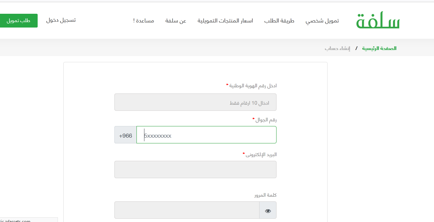The image size is (434, 222).
Task: Click the إنشاء حساب breadcrumb text
Action: point(337,49)
